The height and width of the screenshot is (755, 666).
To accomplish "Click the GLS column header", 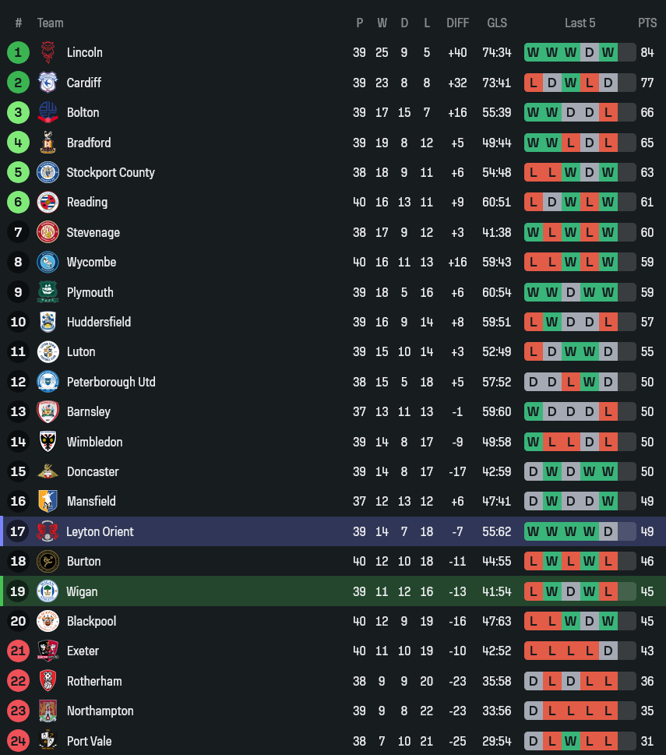I will tap(497, 23).
